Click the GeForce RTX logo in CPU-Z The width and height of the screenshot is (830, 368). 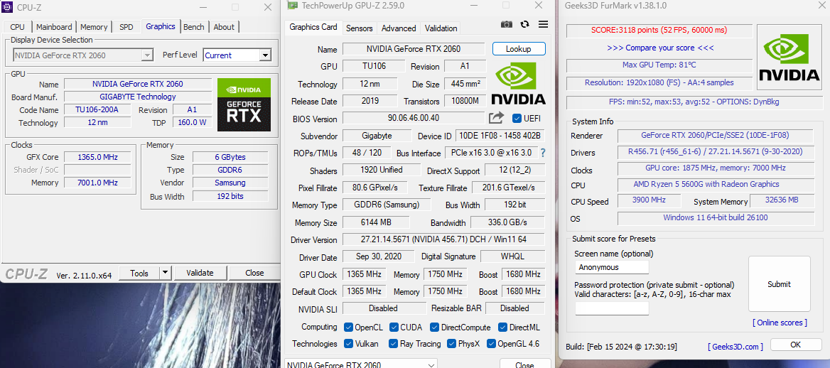coord(244,105)
